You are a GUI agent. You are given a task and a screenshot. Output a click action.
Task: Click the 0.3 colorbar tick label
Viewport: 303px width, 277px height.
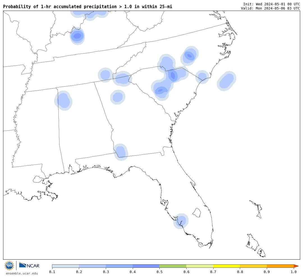(x=106, y=272)
